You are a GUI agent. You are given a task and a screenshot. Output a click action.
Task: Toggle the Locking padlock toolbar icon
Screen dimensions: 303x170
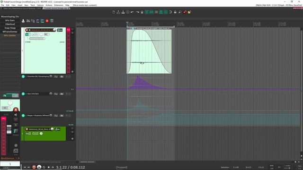coord(175,12)
